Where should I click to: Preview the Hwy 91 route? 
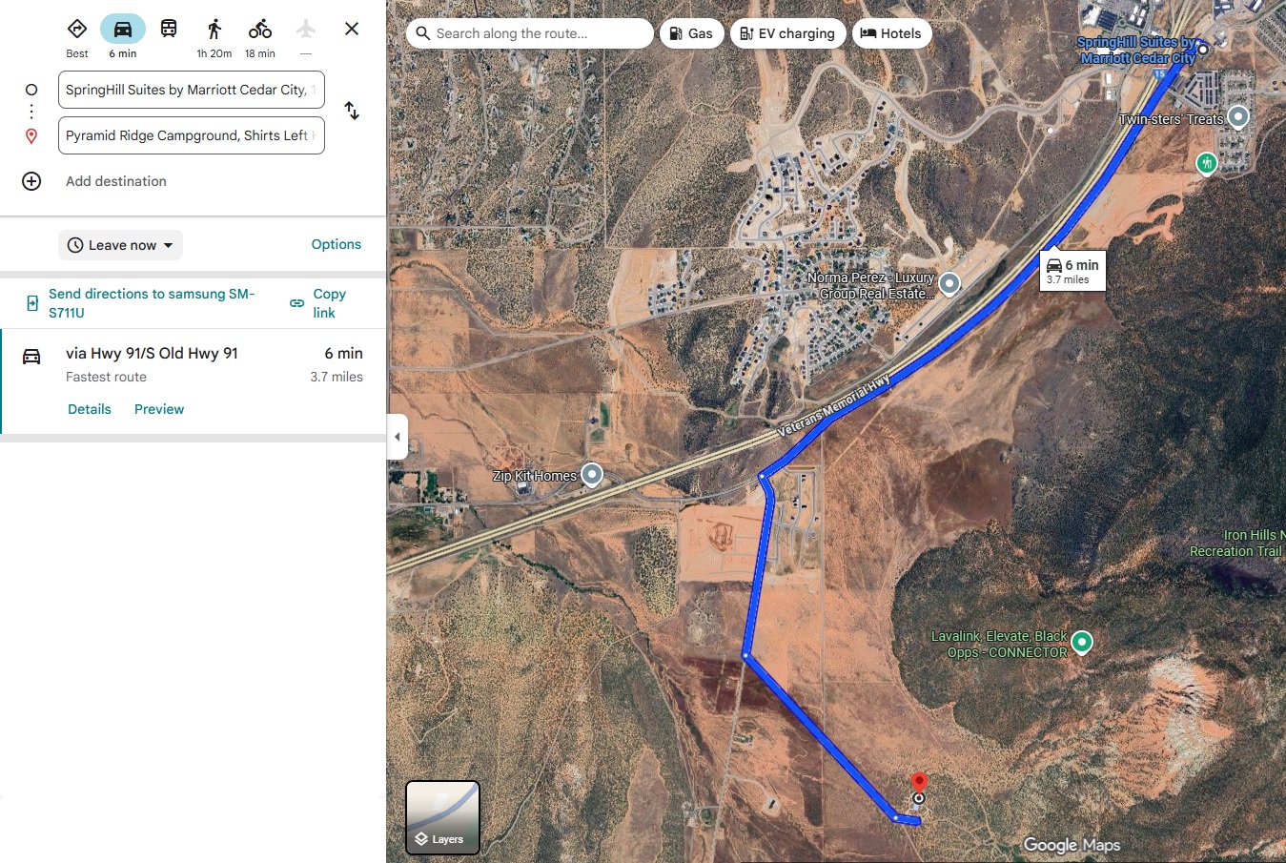(x=159, y=409)
